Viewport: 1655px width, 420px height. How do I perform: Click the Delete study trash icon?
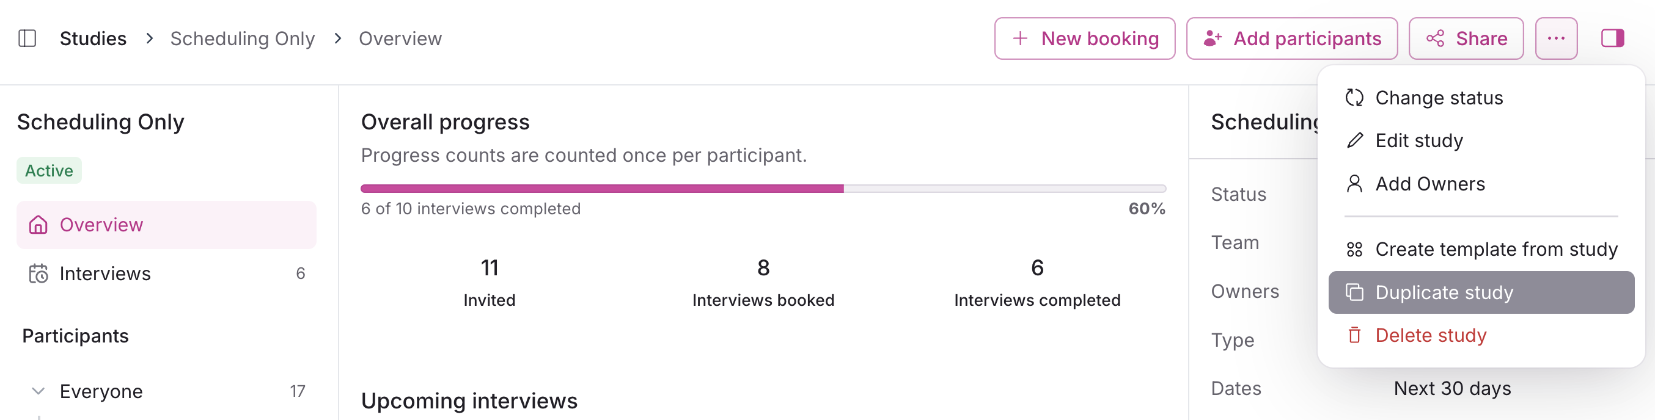click(1354, 335)
